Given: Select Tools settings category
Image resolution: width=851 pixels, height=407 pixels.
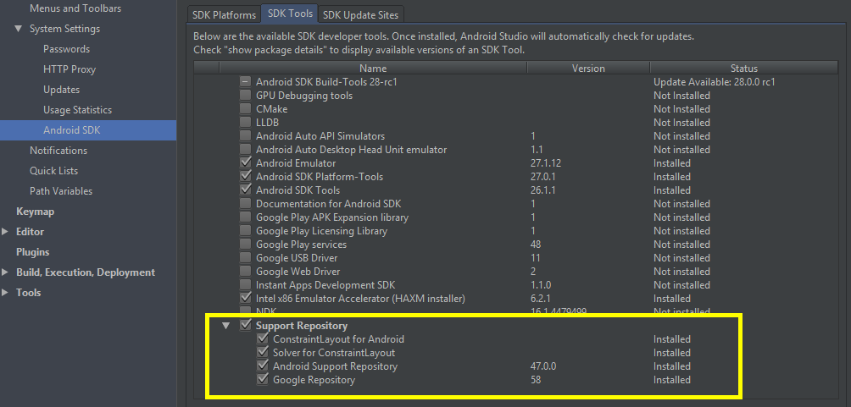Looking at the screenshot, I should point(29,293).
